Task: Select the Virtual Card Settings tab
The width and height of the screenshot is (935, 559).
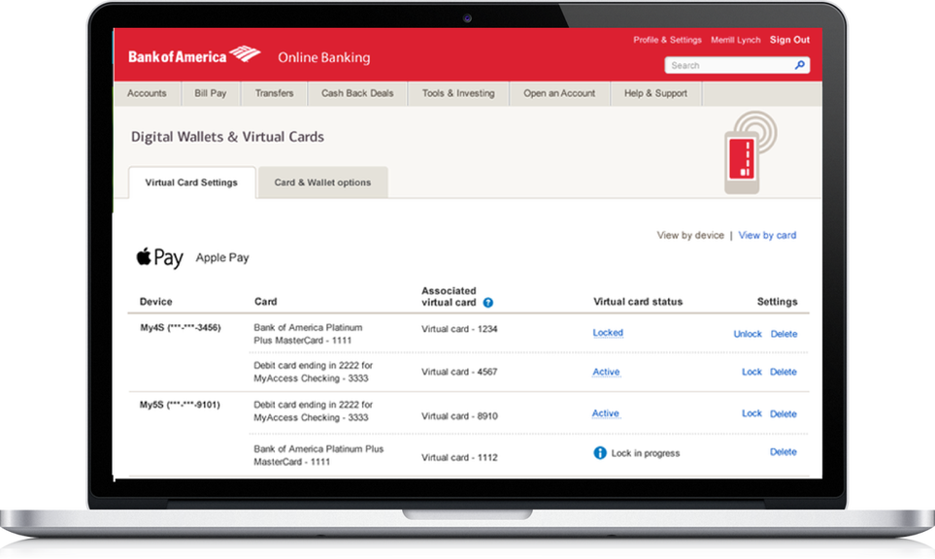Action: pyautogui.click(x=190, y=181)
